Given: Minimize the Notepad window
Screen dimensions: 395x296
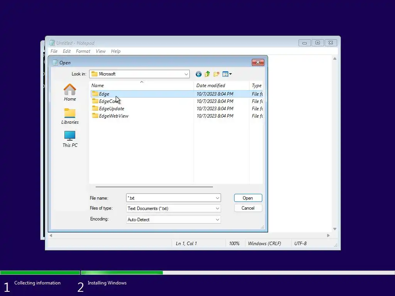Looking at the screenshot, I should point(305,43).
